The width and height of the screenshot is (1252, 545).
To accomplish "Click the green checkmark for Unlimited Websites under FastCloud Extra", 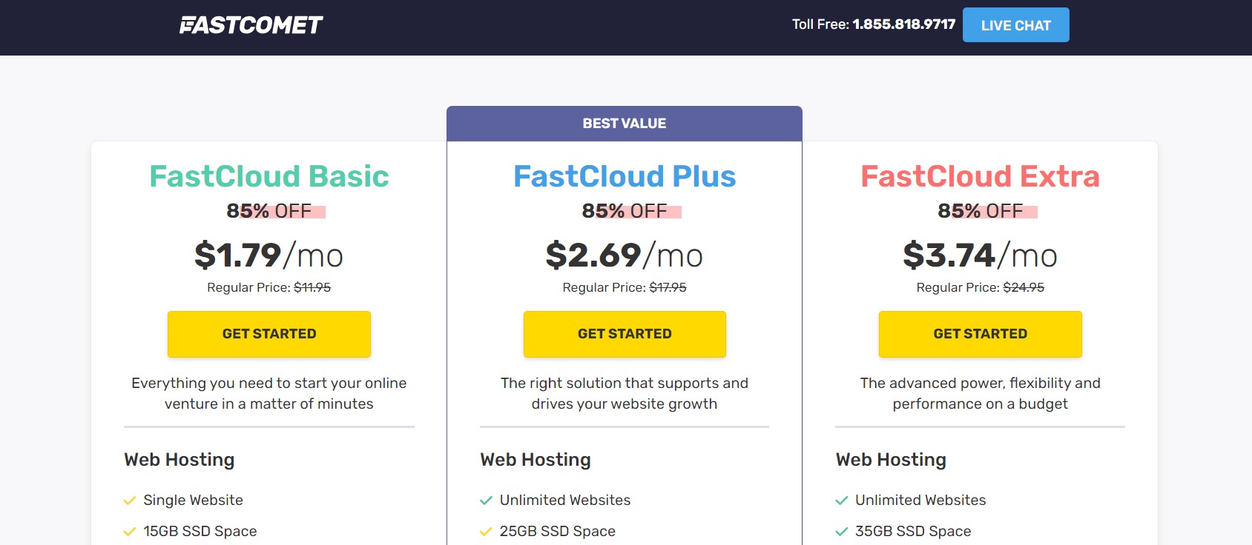I will coord(840,500).
